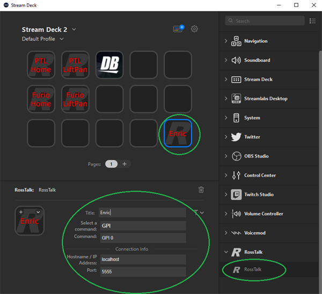Expand the Control Center category
322x294 pixels.
click(226, 175)
